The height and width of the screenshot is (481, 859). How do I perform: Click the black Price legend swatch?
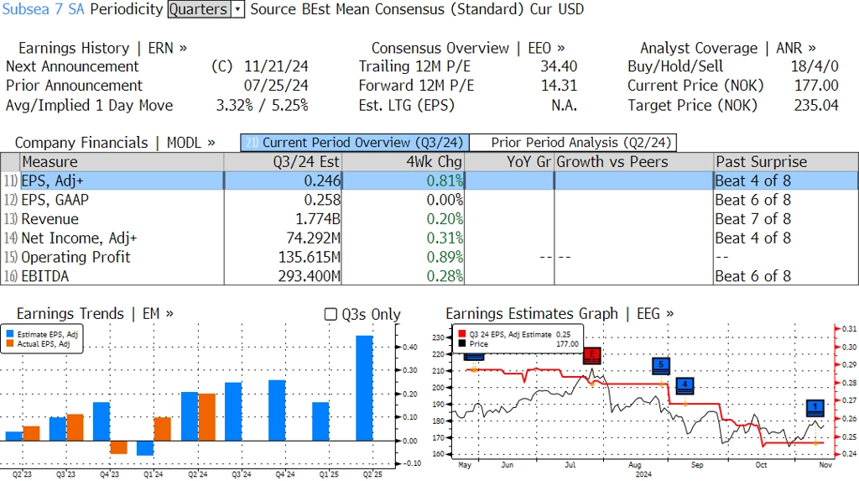(462, 344)
